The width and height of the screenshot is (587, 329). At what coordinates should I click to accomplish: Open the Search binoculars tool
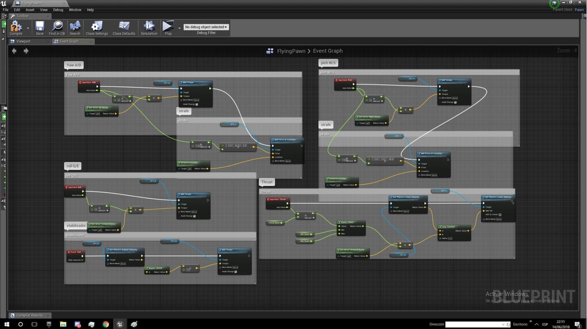pos(75,28)
